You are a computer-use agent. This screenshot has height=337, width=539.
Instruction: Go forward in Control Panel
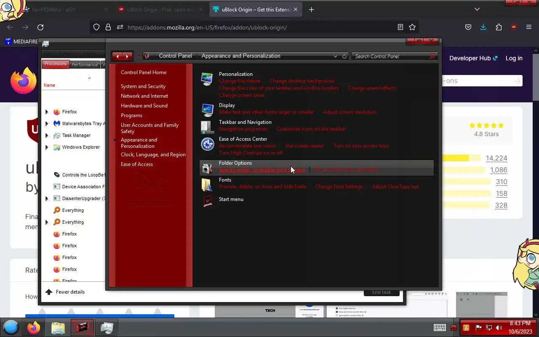[128, 56]
